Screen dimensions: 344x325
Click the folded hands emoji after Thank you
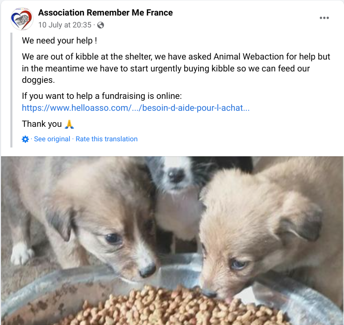click(69, 124)
